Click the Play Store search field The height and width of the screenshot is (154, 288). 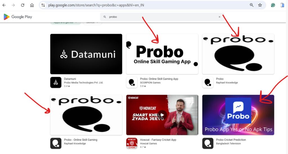point(160,17)
